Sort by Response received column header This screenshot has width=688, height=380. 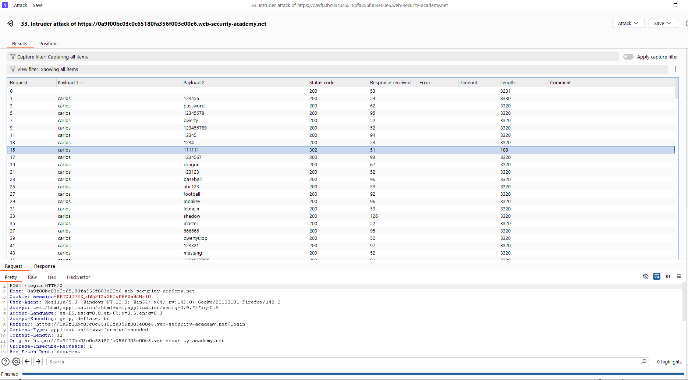[393, 82]
